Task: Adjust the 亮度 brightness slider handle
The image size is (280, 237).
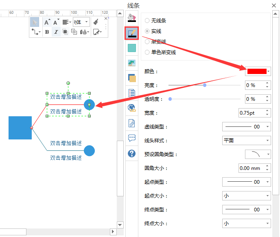Action: 205,85
